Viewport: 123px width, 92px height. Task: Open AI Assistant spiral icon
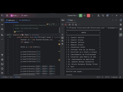(121, 25)
